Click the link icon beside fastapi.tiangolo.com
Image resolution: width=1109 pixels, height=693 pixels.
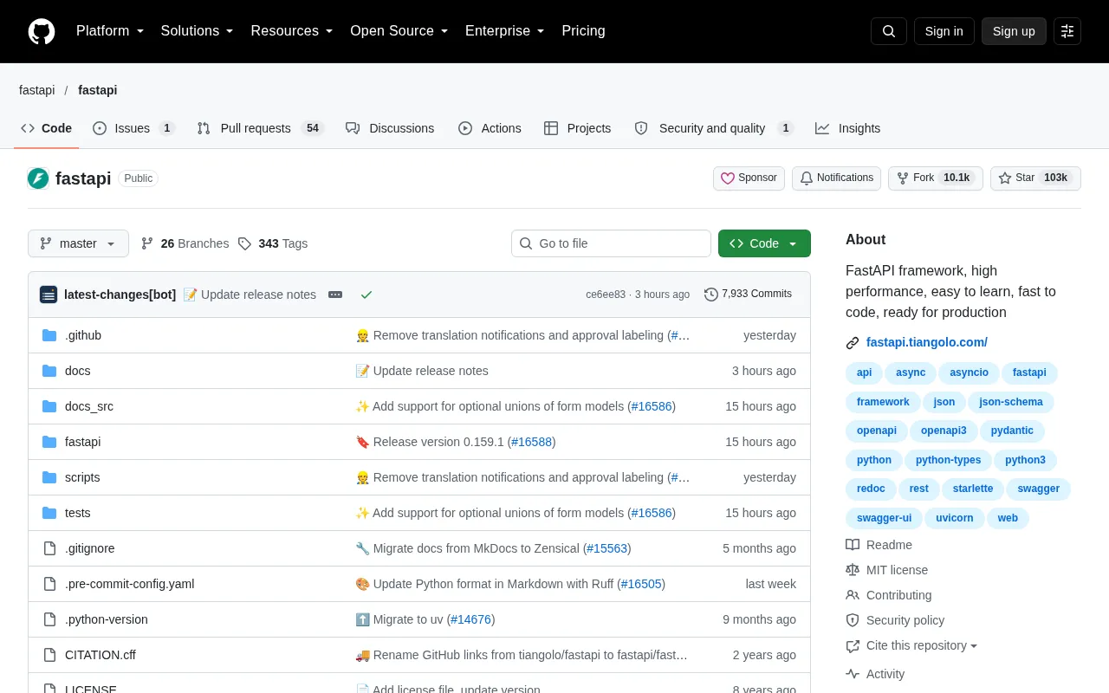pyautogui.click(x=853, y=343)
